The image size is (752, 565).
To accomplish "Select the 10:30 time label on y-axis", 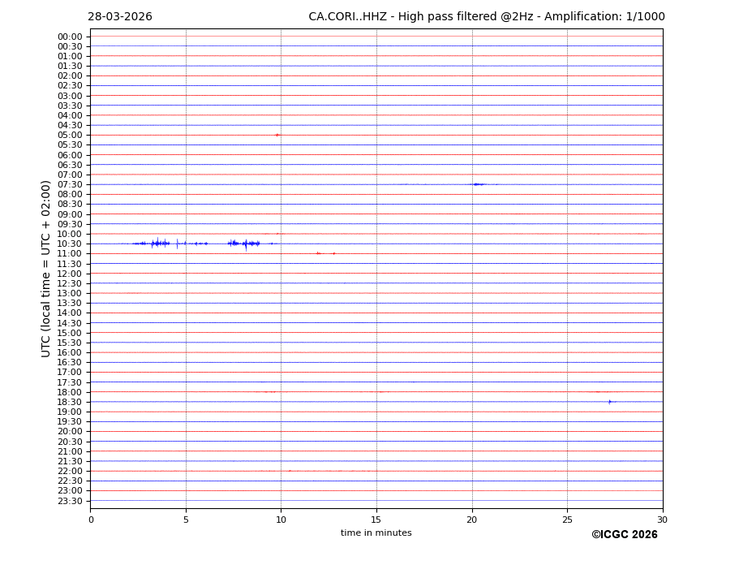I will click(70, 244).
